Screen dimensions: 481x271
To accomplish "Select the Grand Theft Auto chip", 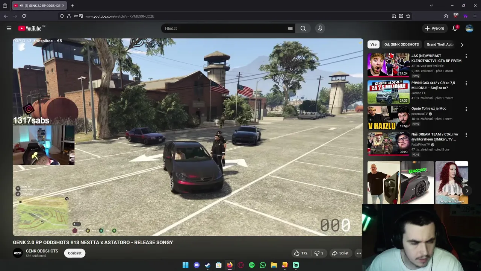I will 440,44.
